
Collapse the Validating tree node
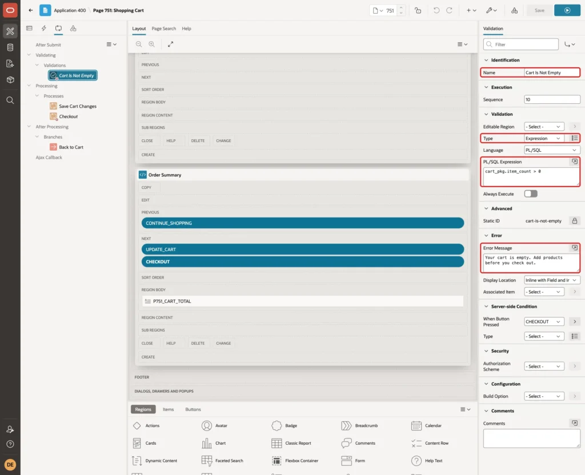(x=29, y=55)
